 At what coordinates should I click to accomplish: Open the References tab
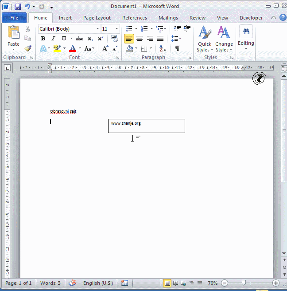click(134, 18)
